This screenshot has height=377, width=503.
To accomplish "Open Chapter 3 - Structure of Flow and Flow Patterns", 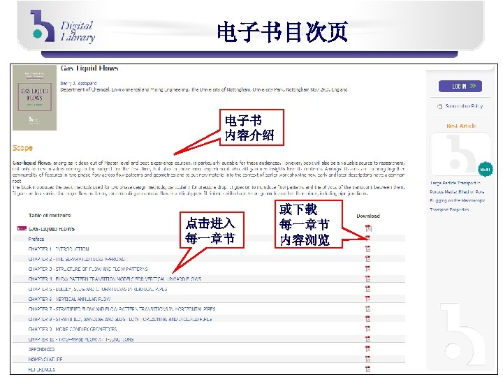I will coord(88,269).
